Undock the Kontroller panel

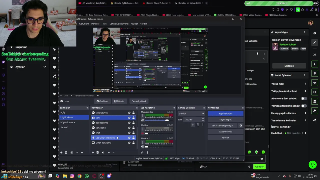click(x=242, y=108)
